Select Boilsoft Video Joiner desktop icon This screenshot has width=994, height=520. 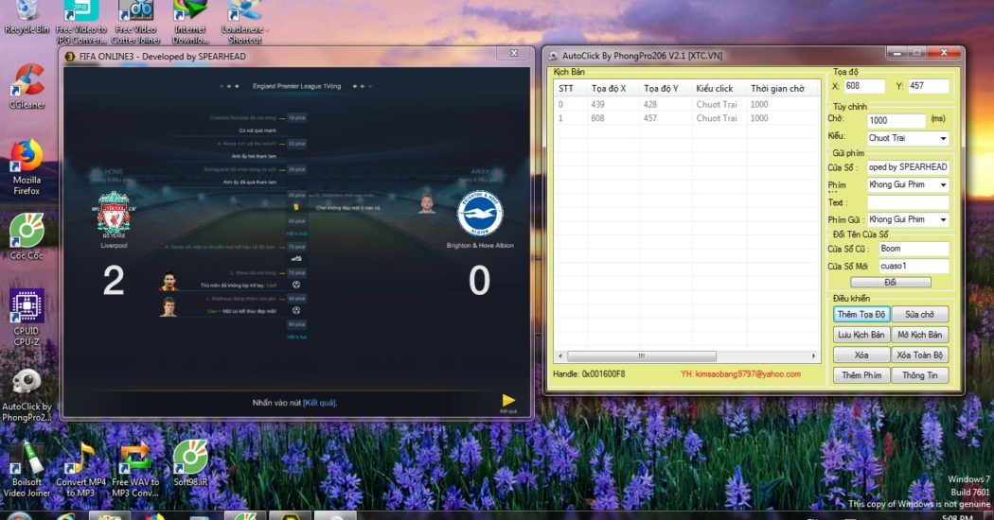[x=27, y=469]
